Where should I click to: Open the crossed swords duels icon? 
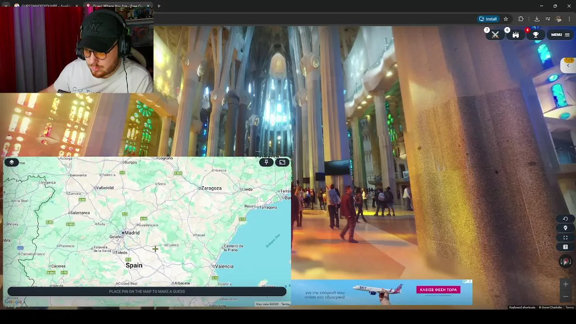point(495,35)
